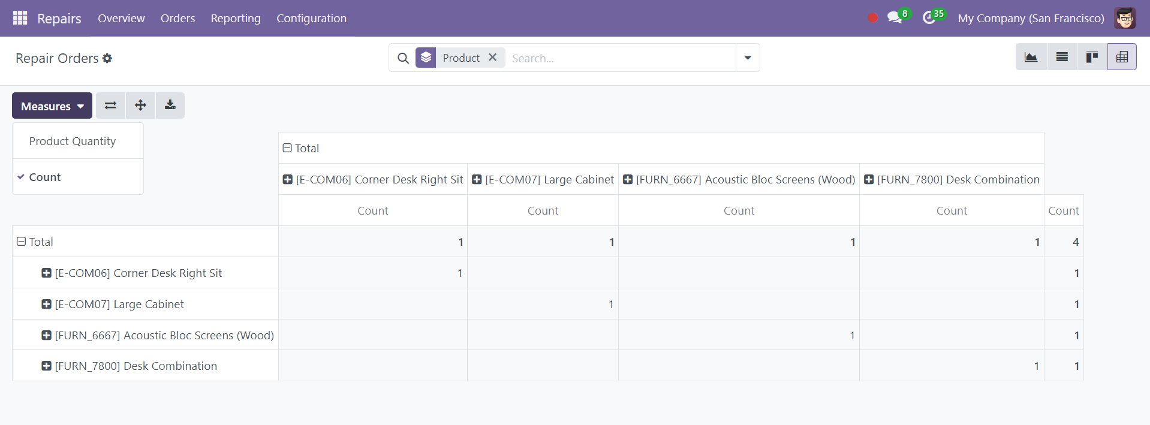
Task: Switch to list view
Action: [x=1062, y=57]
